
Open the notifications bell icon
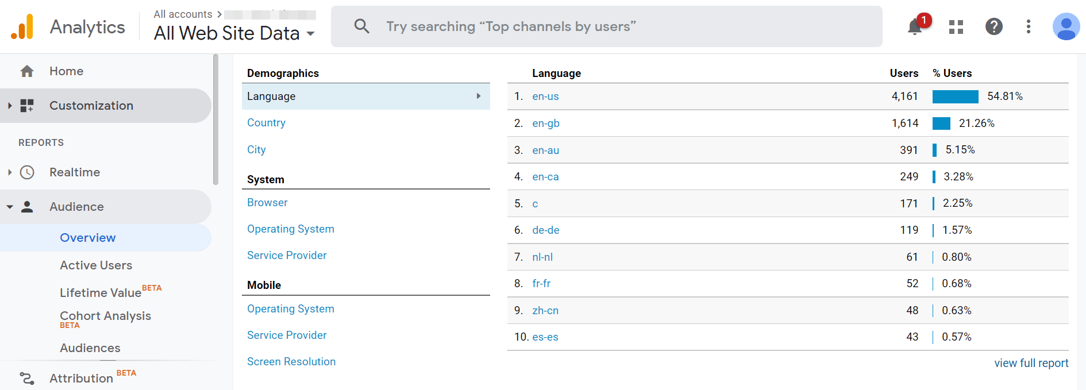(915, 26)
